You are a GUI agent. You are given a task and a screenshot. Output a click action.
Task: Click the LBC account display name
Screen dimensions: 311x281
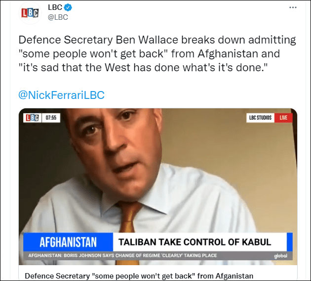pyautogui.click(x=55, y=7)
